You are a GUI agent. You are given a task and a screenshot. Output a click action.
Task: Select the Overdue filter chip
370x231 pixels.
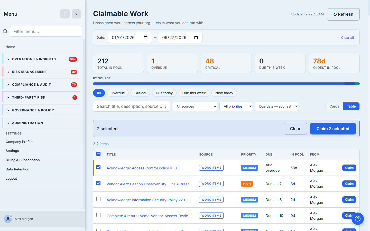click(118, 93)
